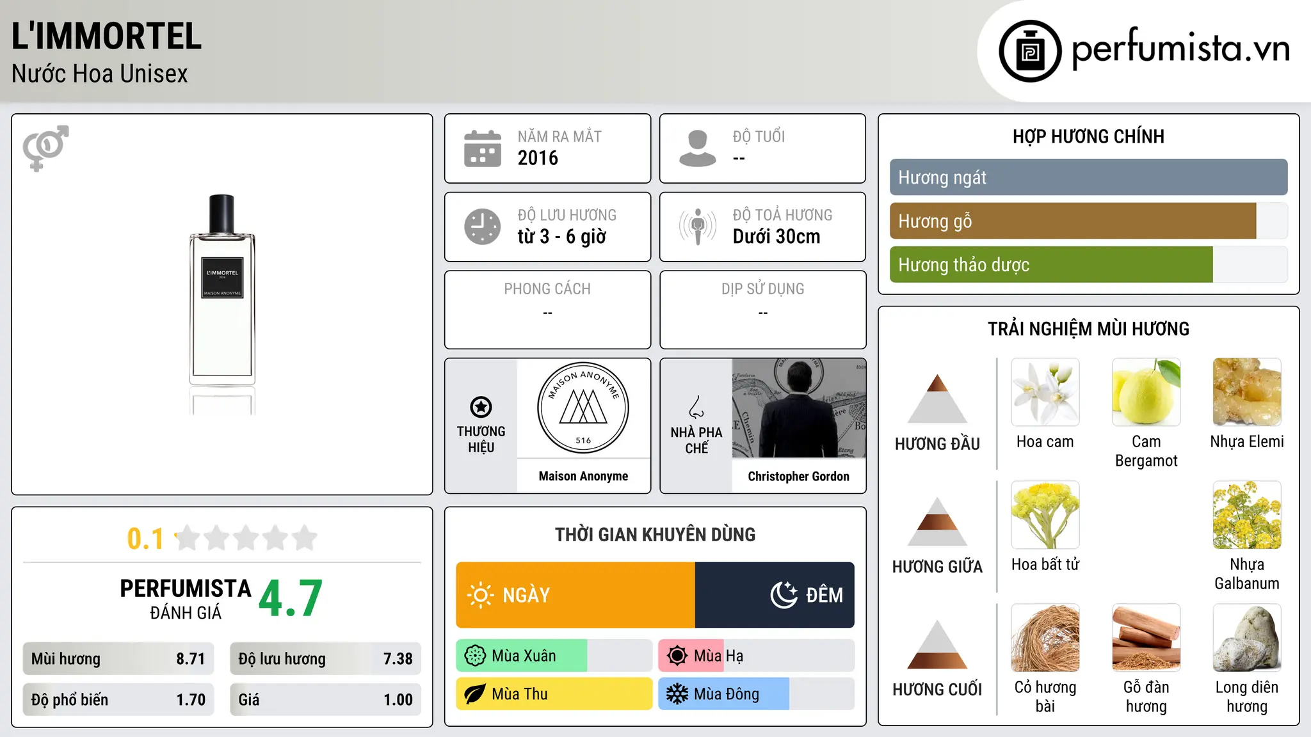Click the moon icon in the Đêm bar
1311x737 pixels.
[784, 595]
